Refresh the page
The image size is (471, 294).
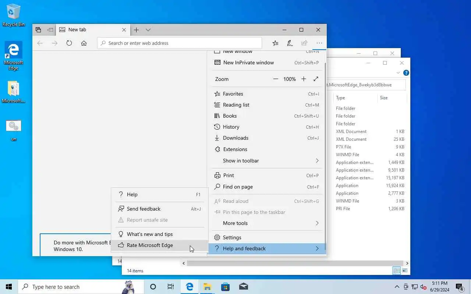point(69,43)
